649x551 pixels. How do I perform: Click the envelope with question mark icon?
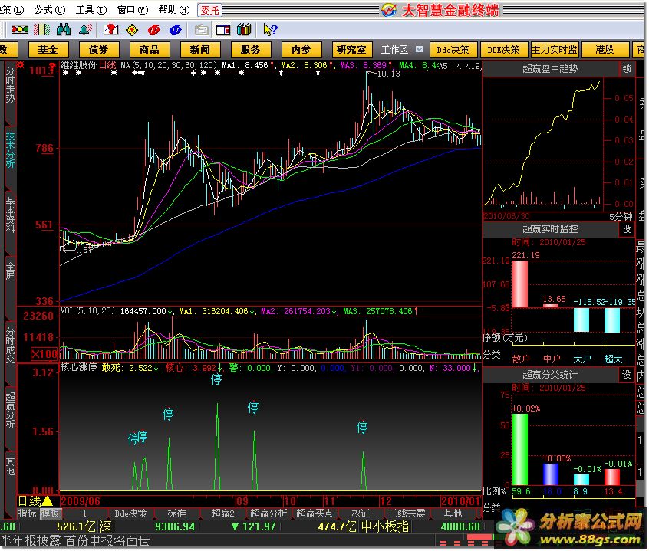(x=110, y=29)
